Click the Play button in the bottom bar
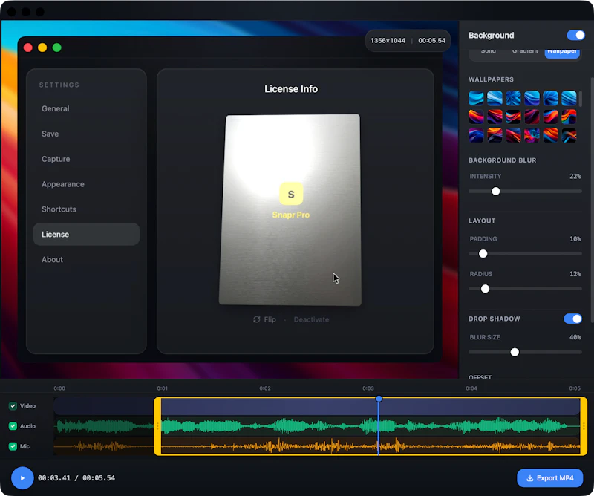Viewport: 594px width, 496px height. click(22, 478)
